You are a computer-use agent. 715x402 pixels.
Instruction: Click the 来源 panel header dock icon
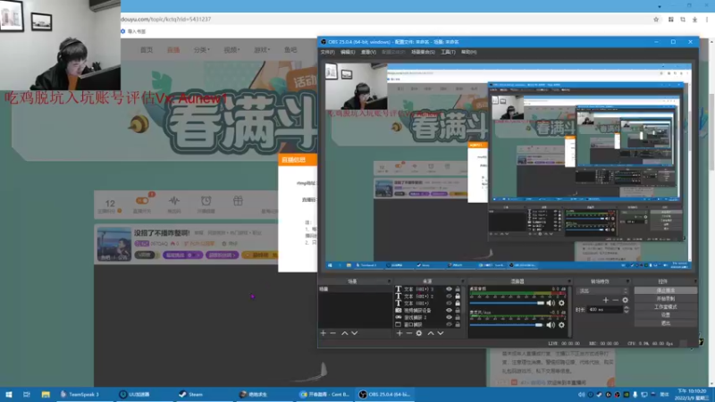462,281
